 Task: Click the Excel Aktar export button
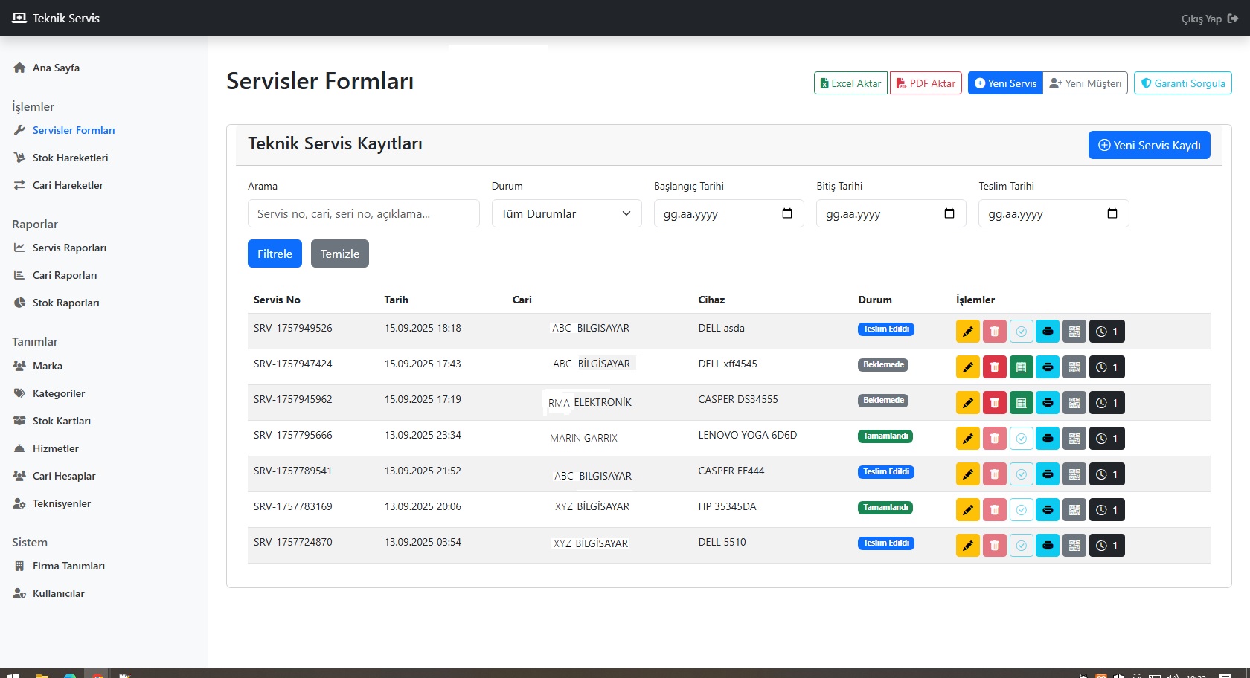click(x=850, y=83)
